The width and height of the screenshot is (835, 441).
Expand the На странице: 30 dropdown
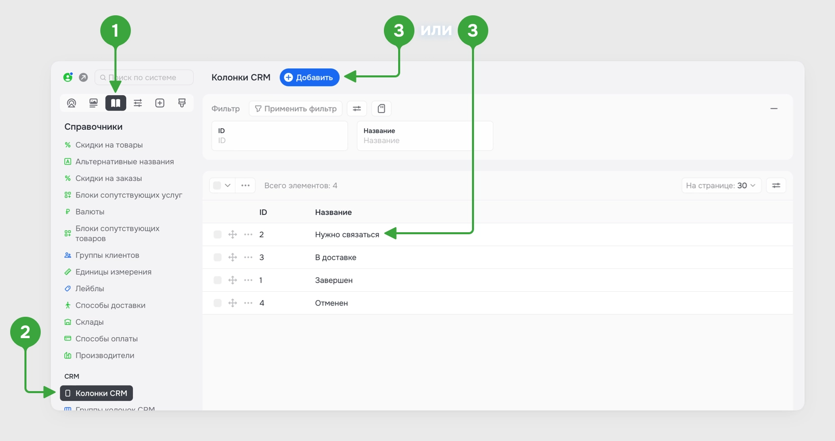721,185
